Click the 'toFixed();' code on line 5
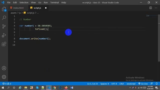 (x=41, y=29)
